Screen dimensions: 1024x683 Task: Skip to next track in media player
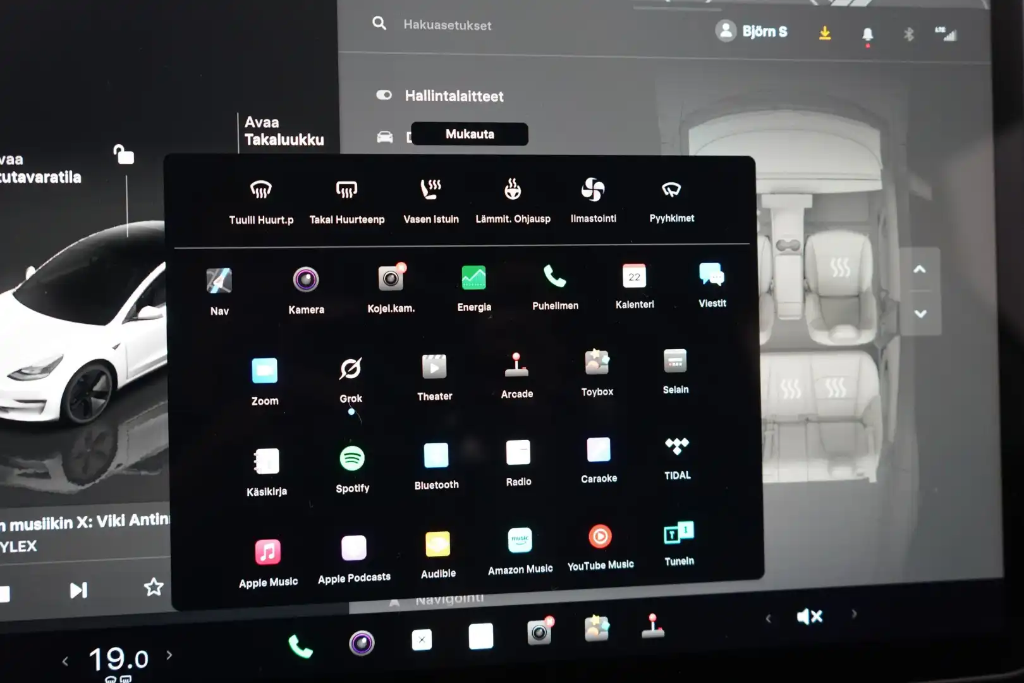[x=78, y=591]
